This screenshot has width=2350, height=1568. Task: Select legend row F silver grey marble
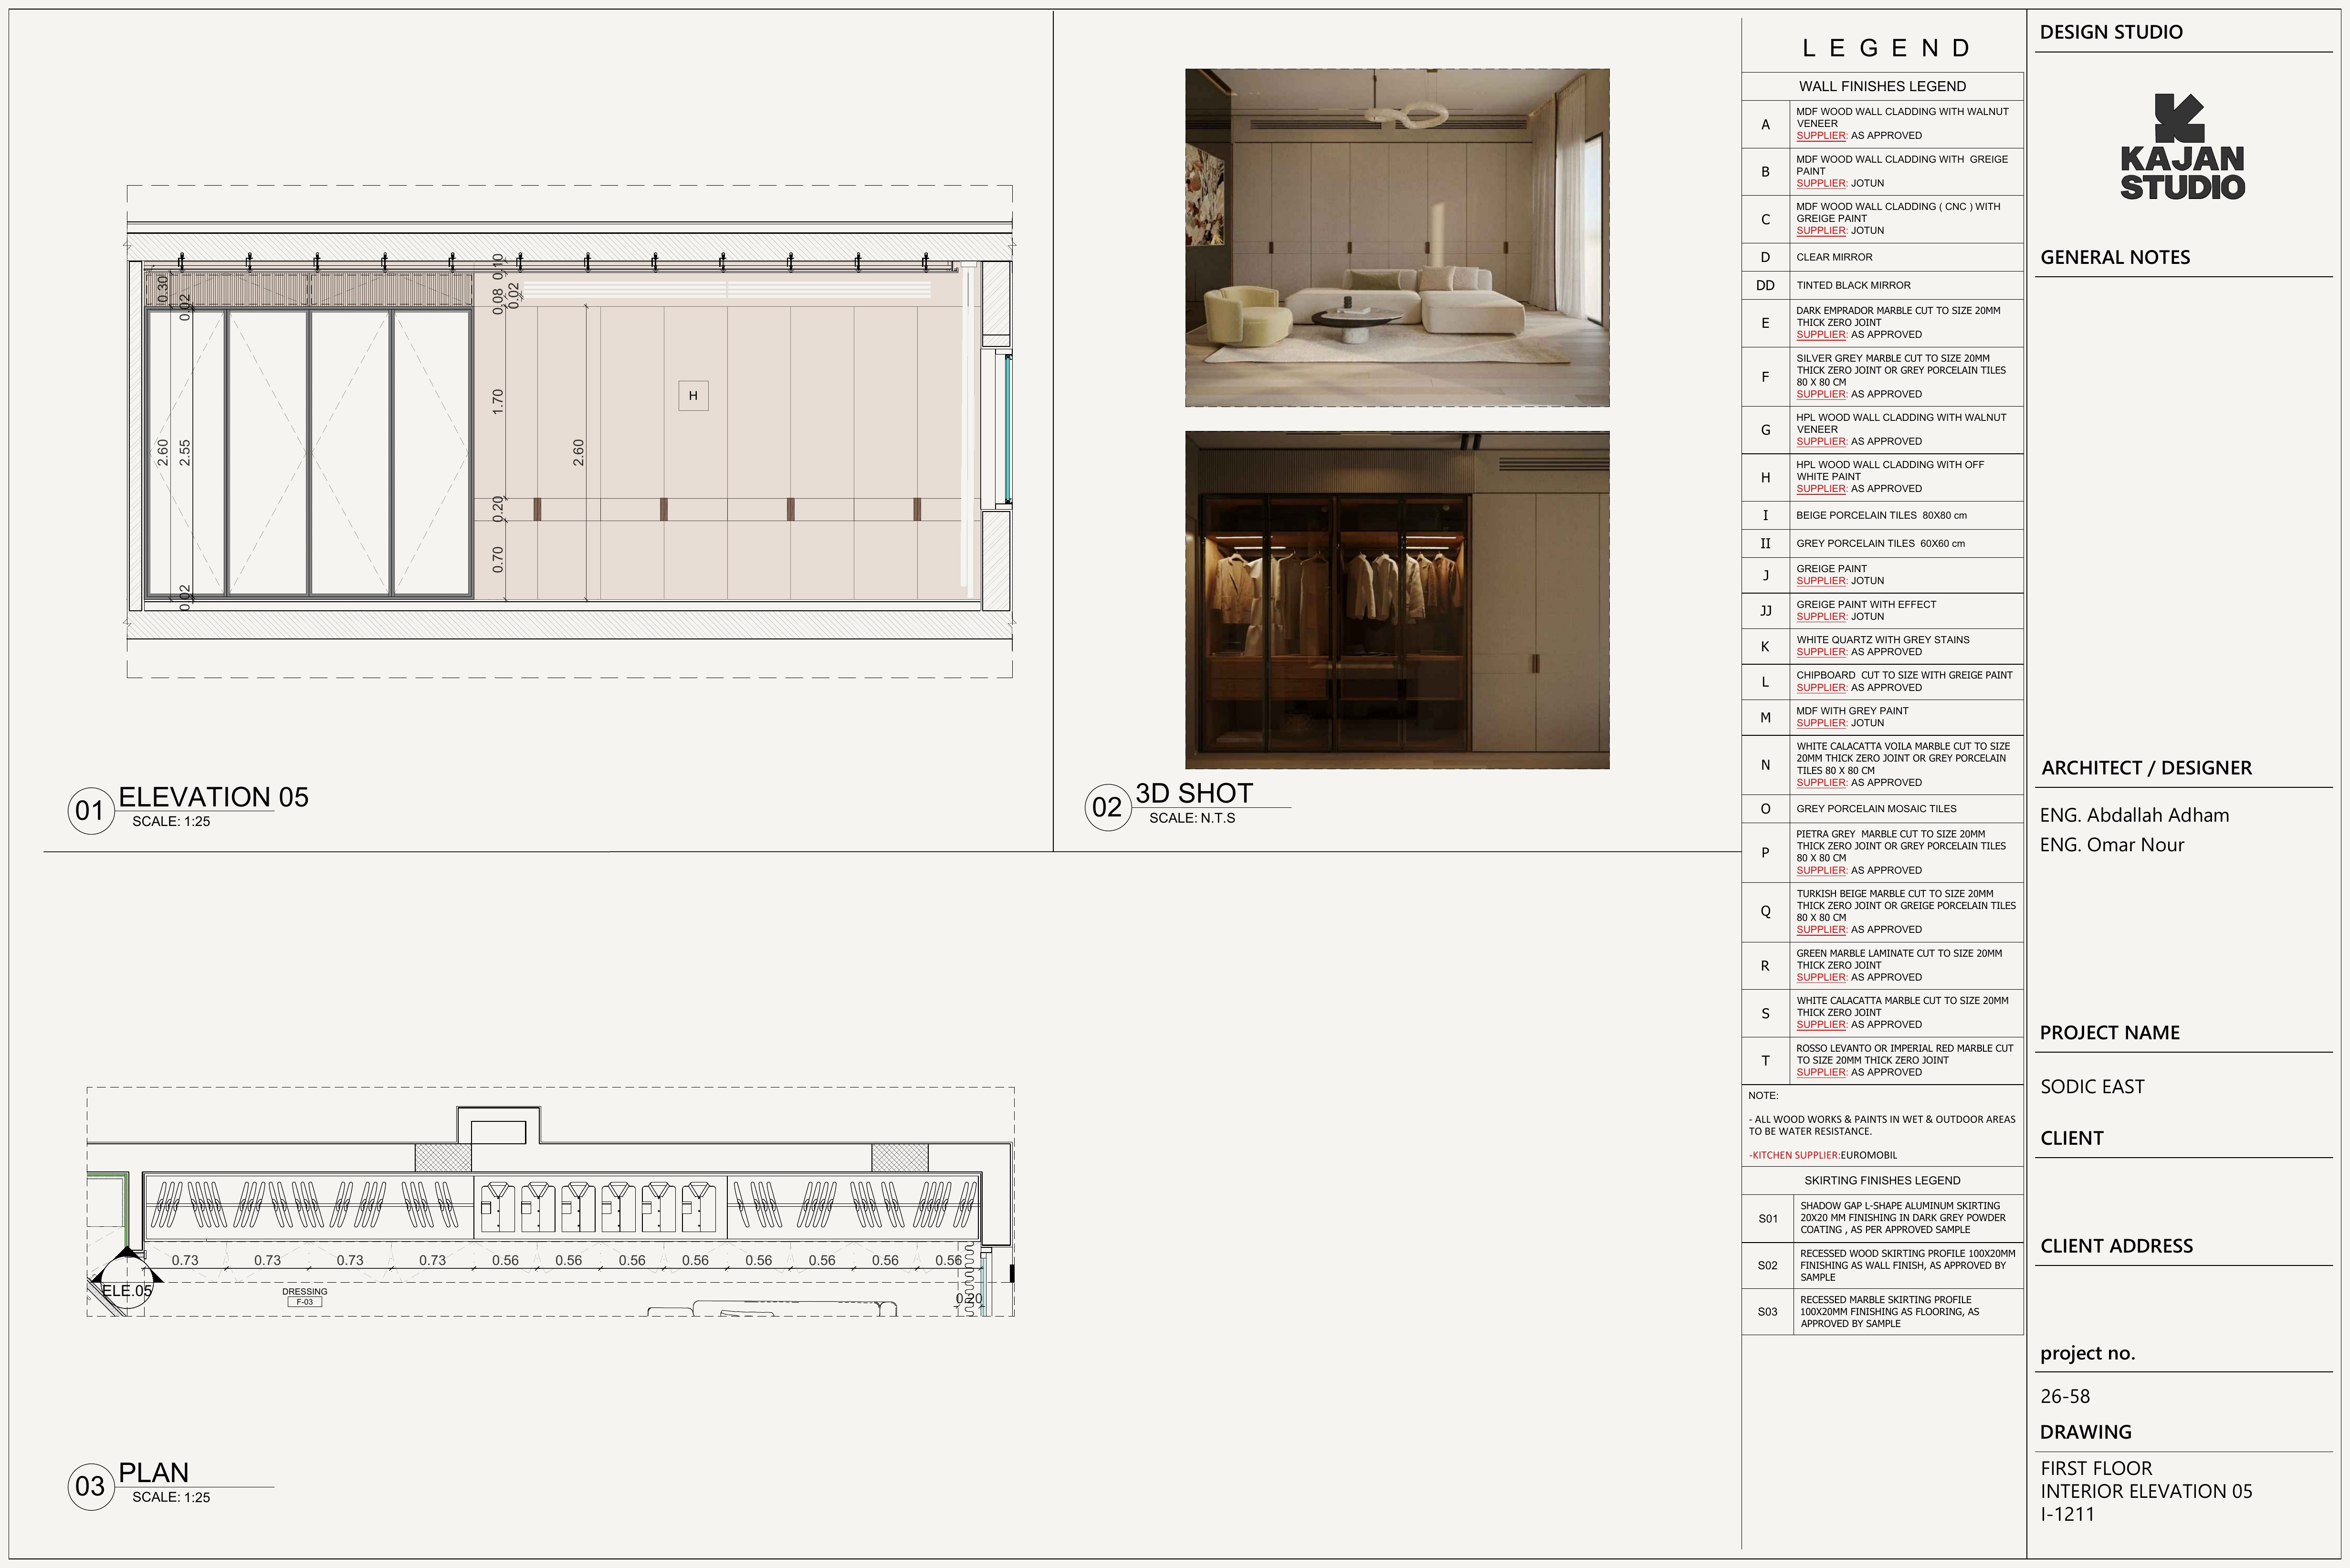(x=1882, y=376)
